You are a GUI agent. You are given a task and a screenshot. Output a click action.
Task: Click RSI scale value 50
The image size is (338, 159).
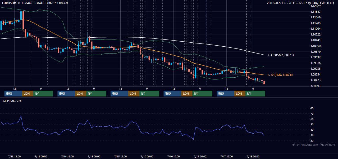click(312, 124)
